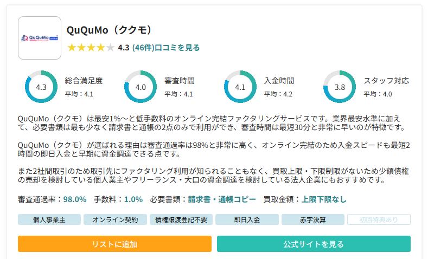Click the screening time 4.0 donut chart

coord(141,87)
